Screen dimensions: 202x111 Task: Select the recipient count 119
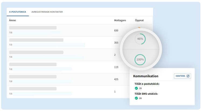pos(116,67)
